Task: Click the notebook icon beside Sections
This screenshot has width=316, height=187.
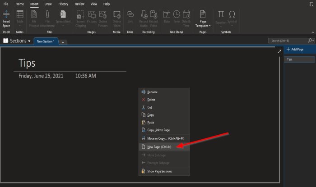Action: (5, 41)
